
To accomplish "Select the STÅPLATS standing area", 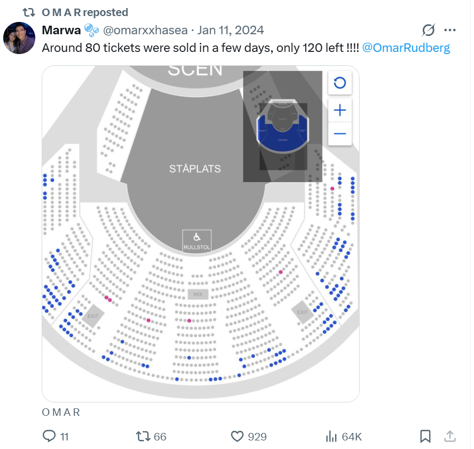I will coord(195,169).
